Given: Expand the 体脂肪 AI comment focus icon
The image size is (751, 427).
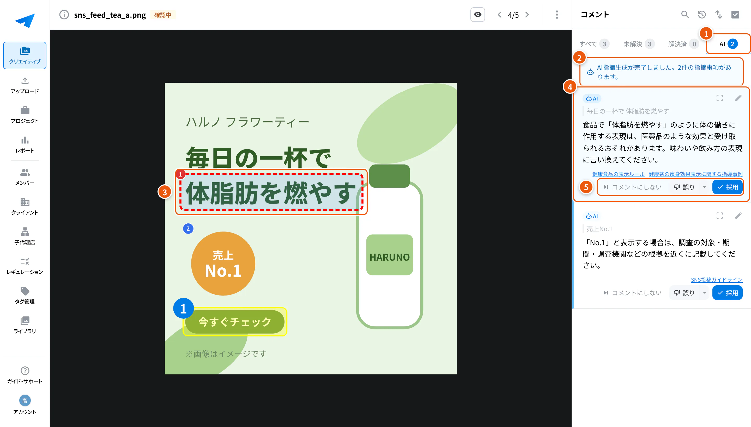Looking at the screenshot, I should (x=719, y=98).
